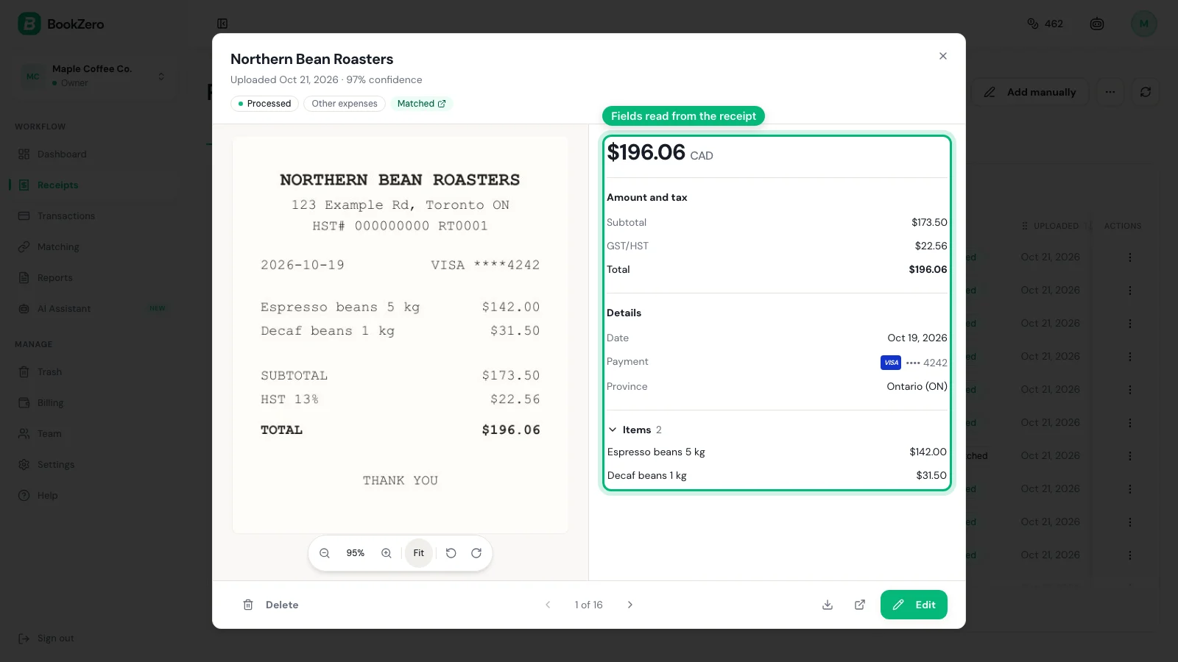Click Add manually button
This screenshot has width=1178, height=662.
point(1031,92)
